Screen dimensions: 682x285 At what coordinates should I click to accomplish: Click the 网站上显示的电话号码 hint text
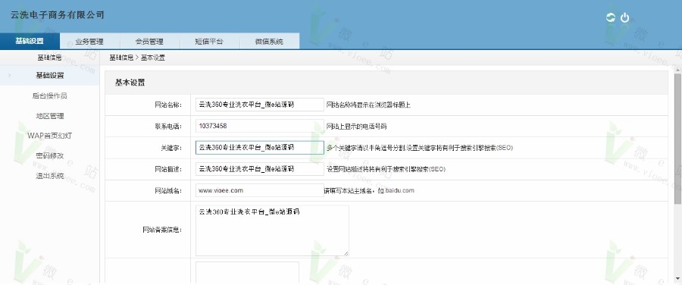(356, 127)
